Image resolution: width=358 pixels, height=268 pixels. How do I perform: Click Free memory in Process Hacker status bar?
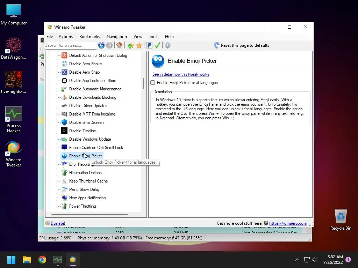point(174,238)
